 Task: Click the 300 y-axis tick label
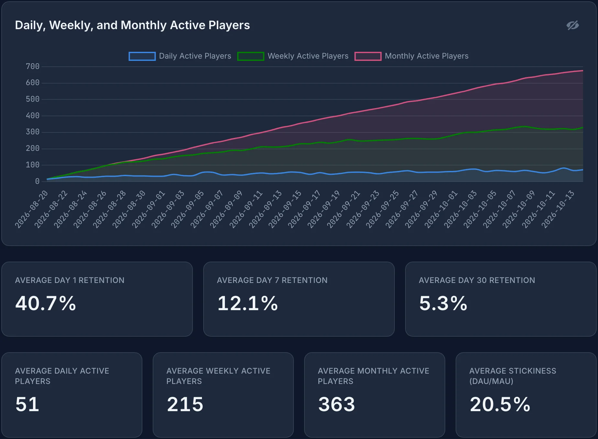(x=33, y=132)
